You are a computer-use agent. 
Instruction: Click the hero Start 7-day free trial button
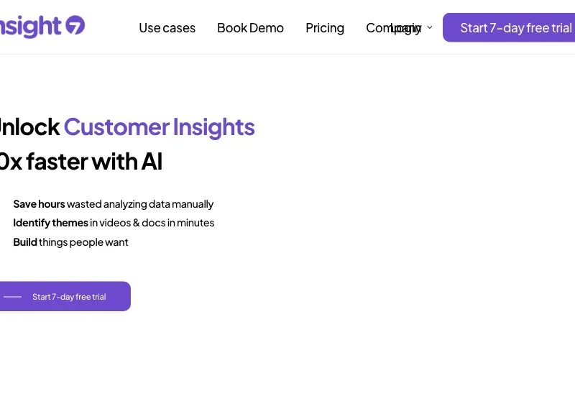pos(65,296)
